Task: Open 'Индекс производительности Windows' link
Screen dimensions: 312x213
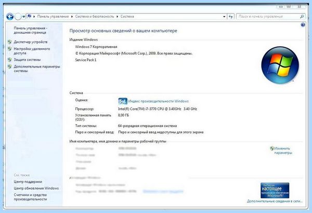Action: (159, 101)
